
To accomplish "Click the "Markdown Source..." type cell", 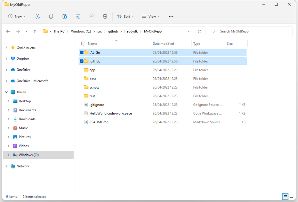I will point(208,122).
